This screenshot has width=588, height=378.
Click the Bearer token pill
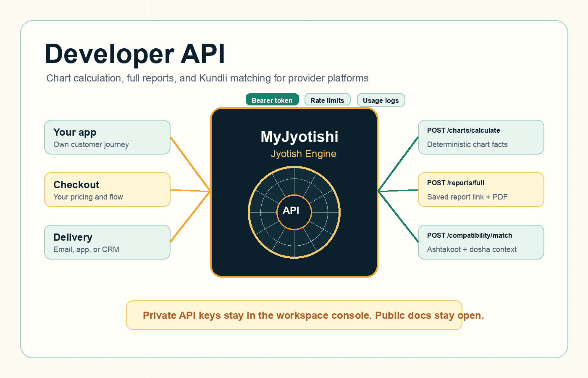(272, 100)
